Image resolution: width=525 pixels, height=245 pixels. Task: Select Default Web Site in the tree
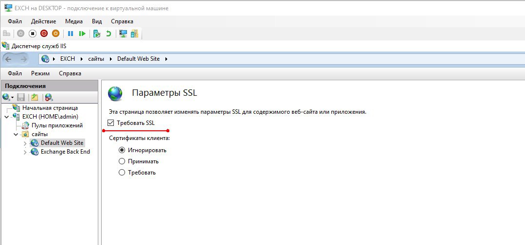62,143
